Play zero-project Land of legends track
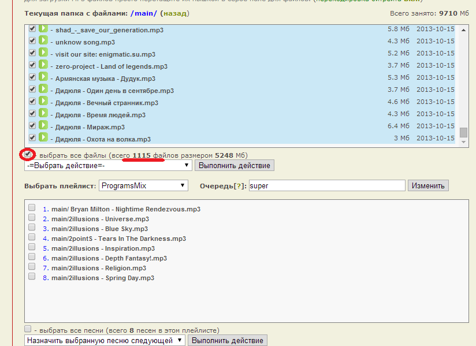 click(43, 65)
